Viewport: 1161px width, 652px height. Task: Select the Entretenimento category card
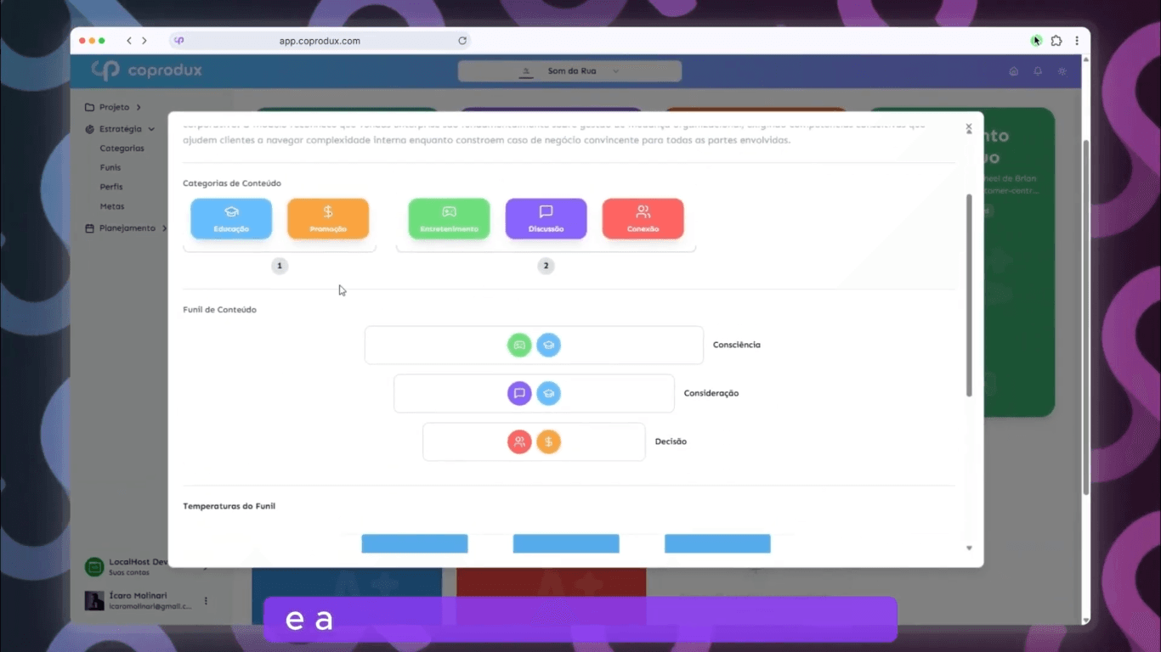coord(449,219)
